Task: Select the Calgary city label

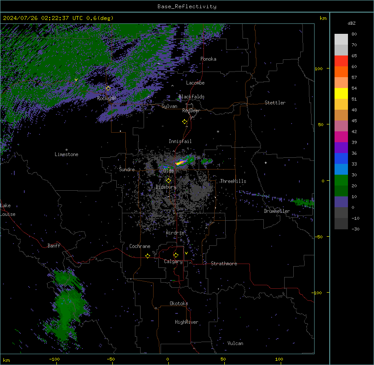Action: (173, 261)
